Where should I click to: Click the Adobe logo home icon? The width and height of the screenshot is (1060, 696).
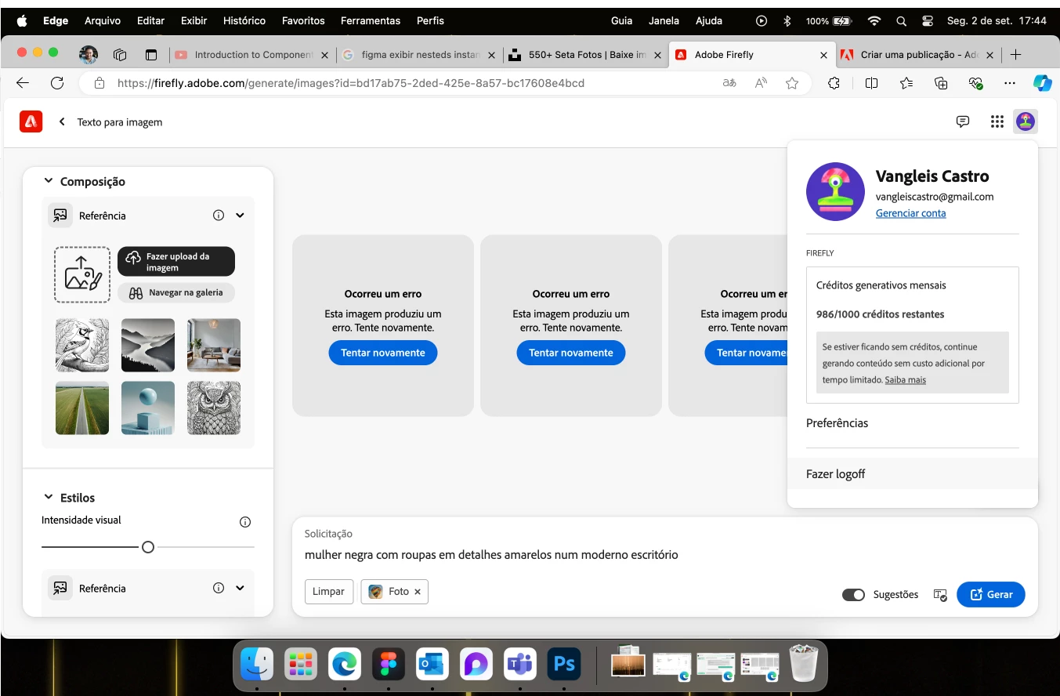[x=31, y=121]
